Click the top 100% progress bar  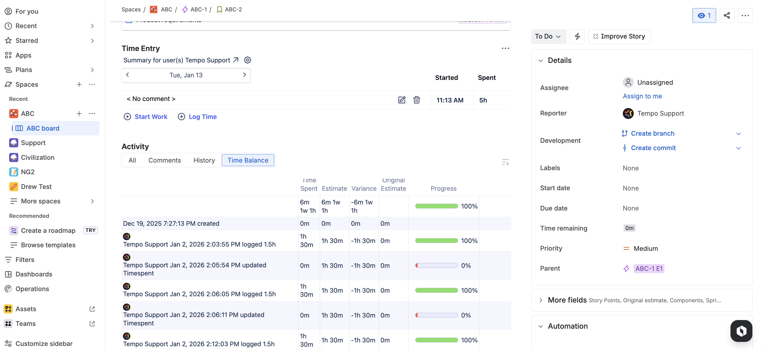coord(436,206)
